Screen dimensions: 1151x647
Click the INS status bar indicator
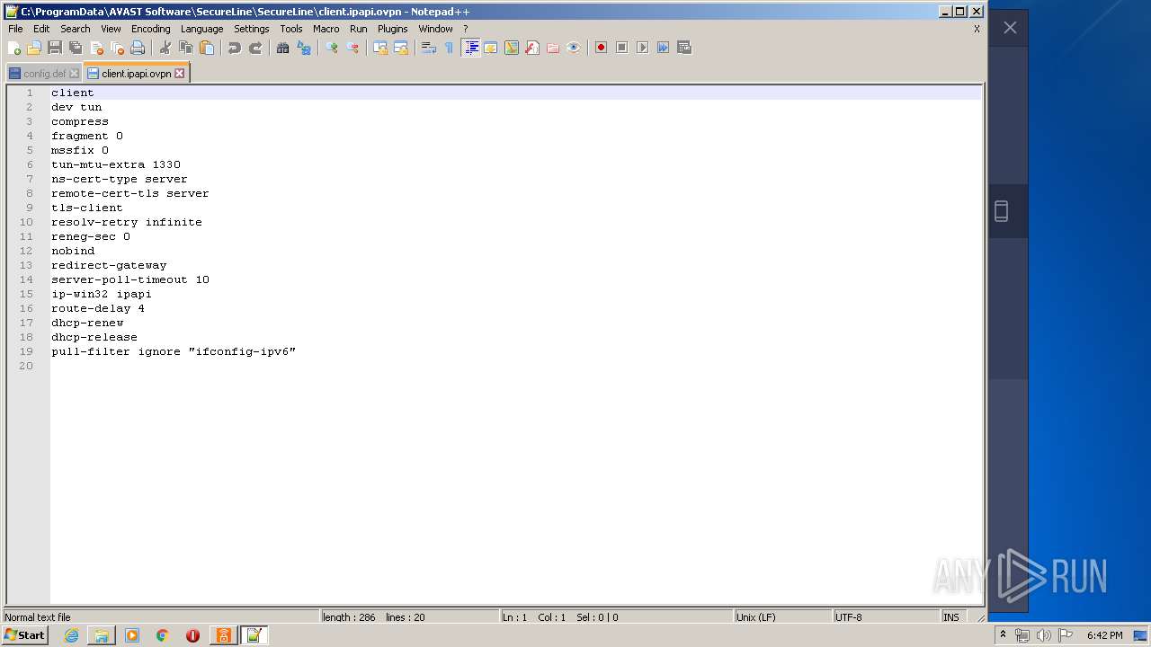tap(951, 617)
